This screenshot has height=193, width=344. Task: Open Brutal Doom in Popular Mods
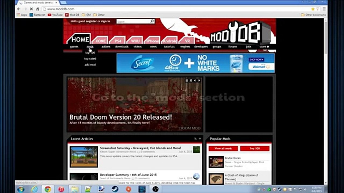coord(233,158)
